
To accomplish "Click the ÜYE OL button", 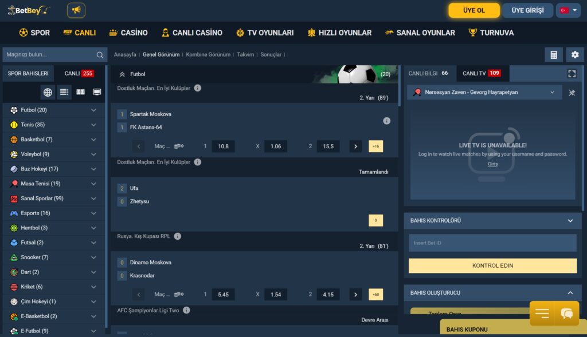I will coord(473,10).
